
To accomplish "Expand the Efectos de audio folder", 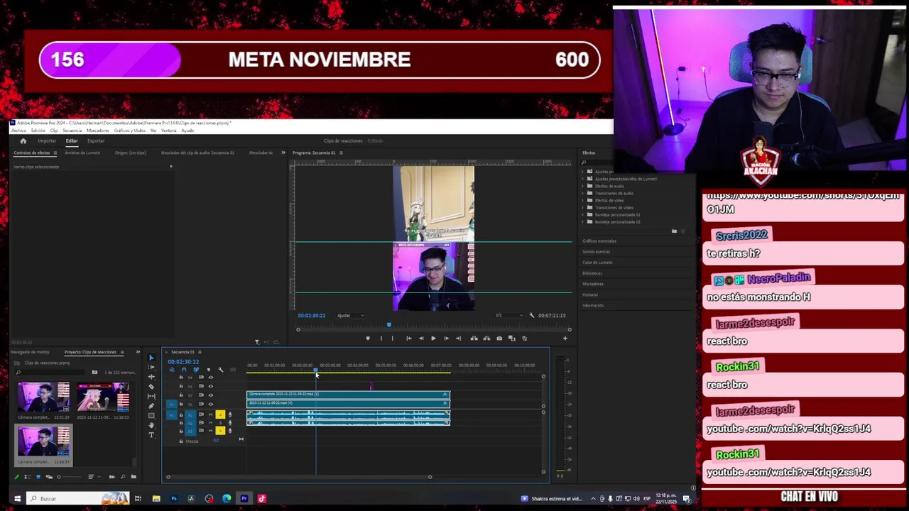I will point(583,186).
